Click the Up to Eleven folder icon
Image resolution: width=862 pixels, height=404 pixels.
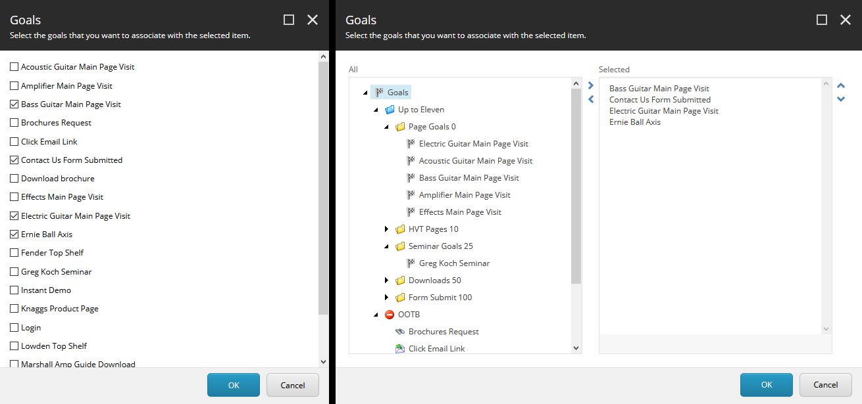click(390, 110)
